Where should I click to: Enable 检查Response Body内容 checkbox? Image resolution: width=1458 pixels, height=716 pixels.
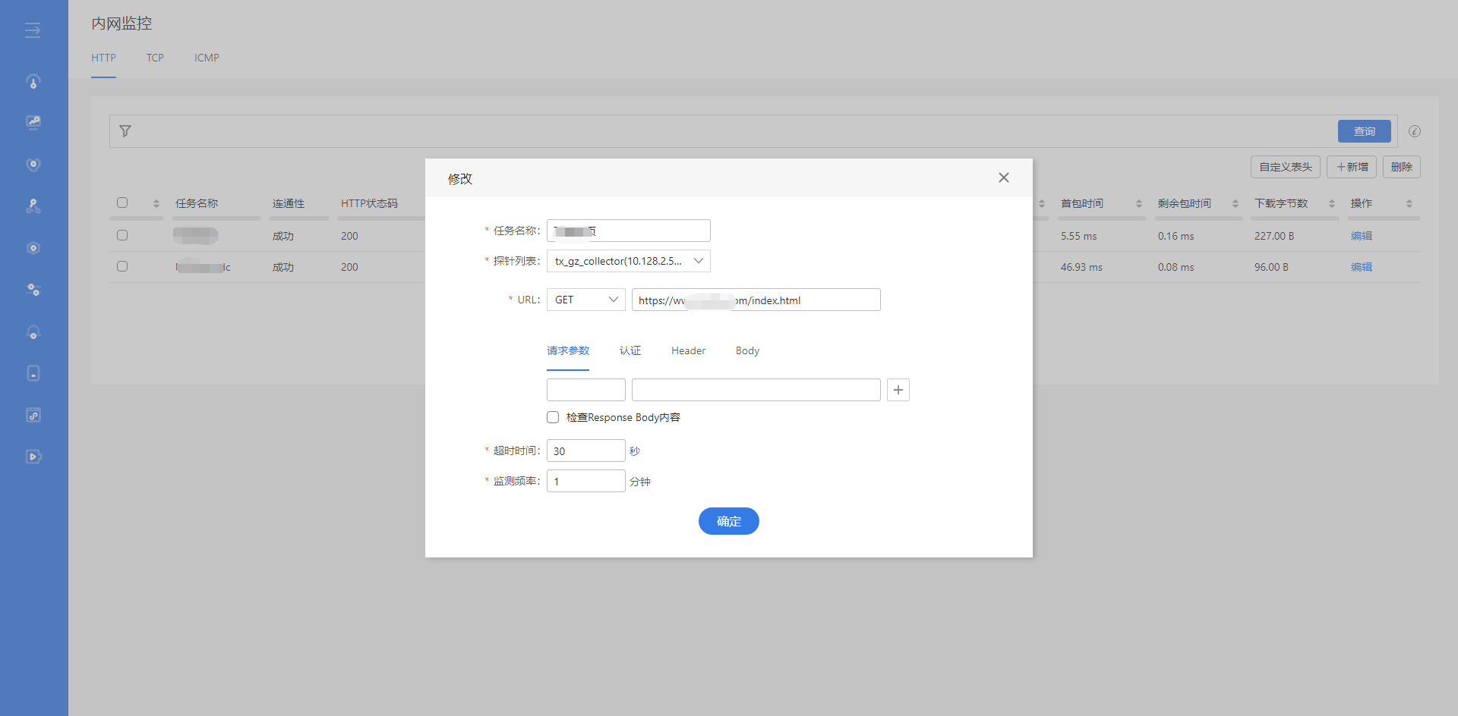click(553, 417)
